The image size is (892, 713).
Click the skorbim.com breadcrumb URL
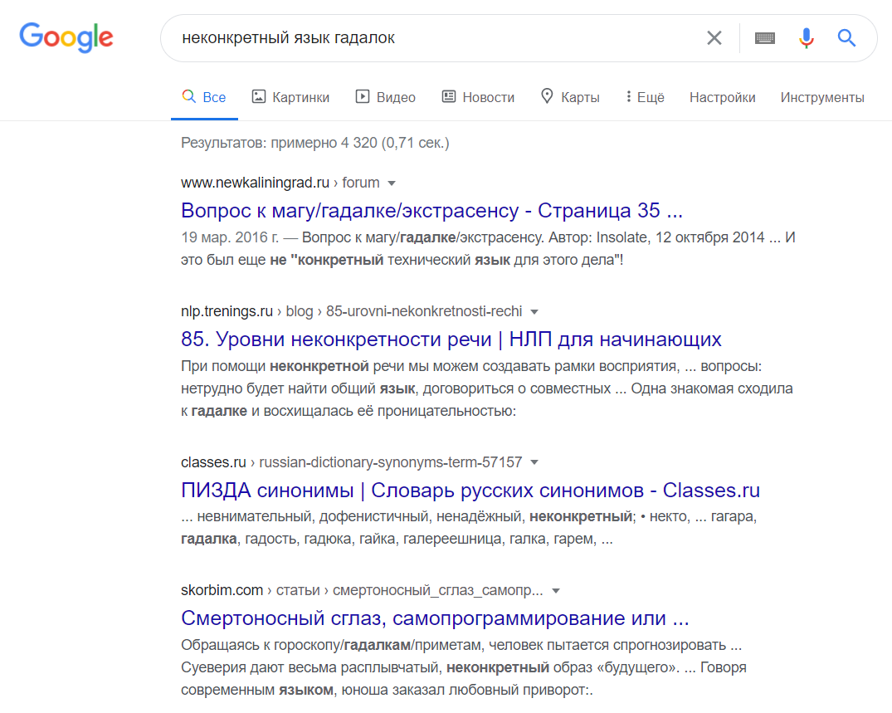pos(362,590)
